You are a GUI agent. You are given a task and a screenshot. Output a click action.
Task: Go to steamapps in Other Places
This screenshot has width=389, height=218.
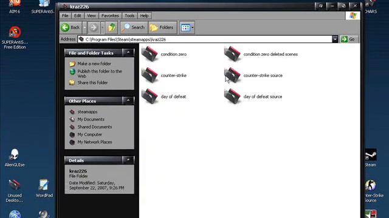click(x=88, y=112)
